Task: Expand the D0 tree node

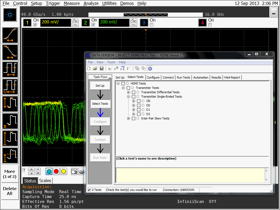Action: (134, 106)
